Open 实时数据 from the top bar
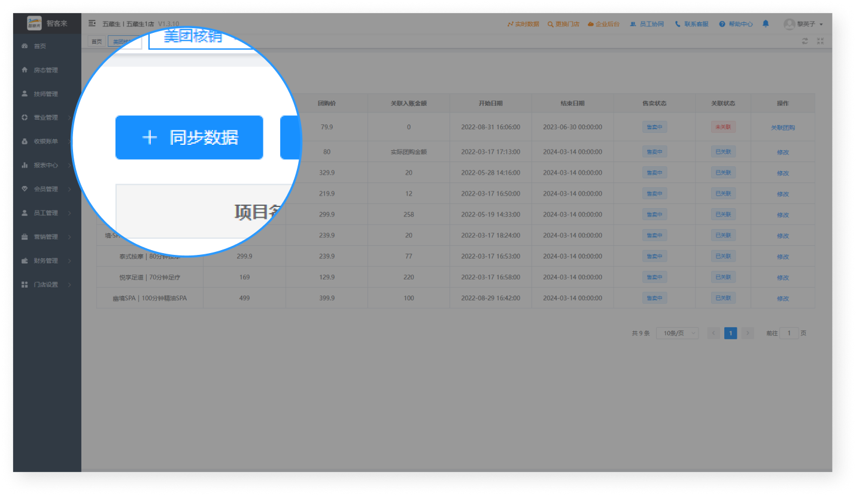The width and height of the screenshot is (856, 496). [523, 24]
